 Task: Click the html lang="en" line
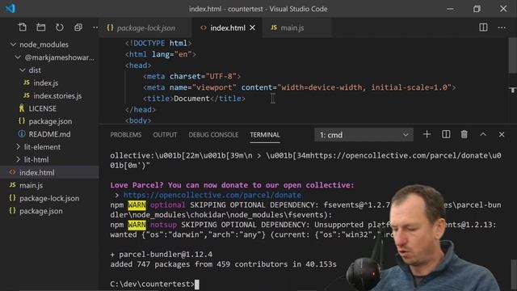[161, 54]
